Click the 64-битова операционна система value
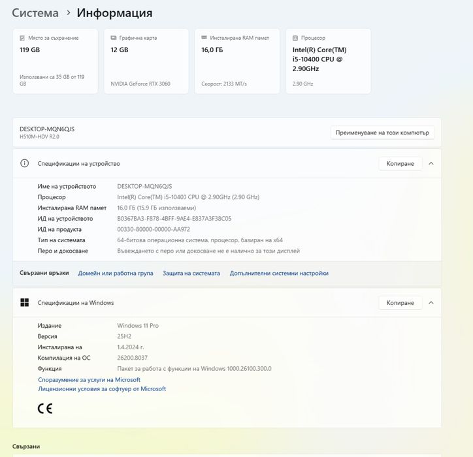 pos(200,240)
